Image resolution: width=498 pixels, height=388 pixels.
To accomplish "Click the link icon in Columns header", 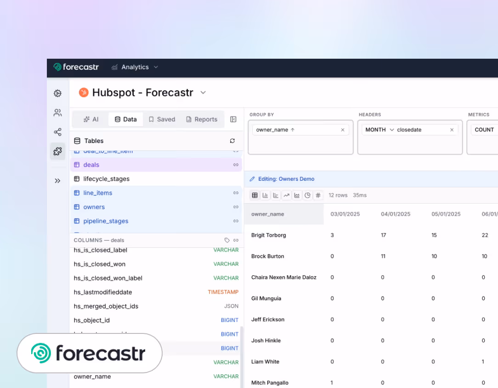I will click(236, 240).
